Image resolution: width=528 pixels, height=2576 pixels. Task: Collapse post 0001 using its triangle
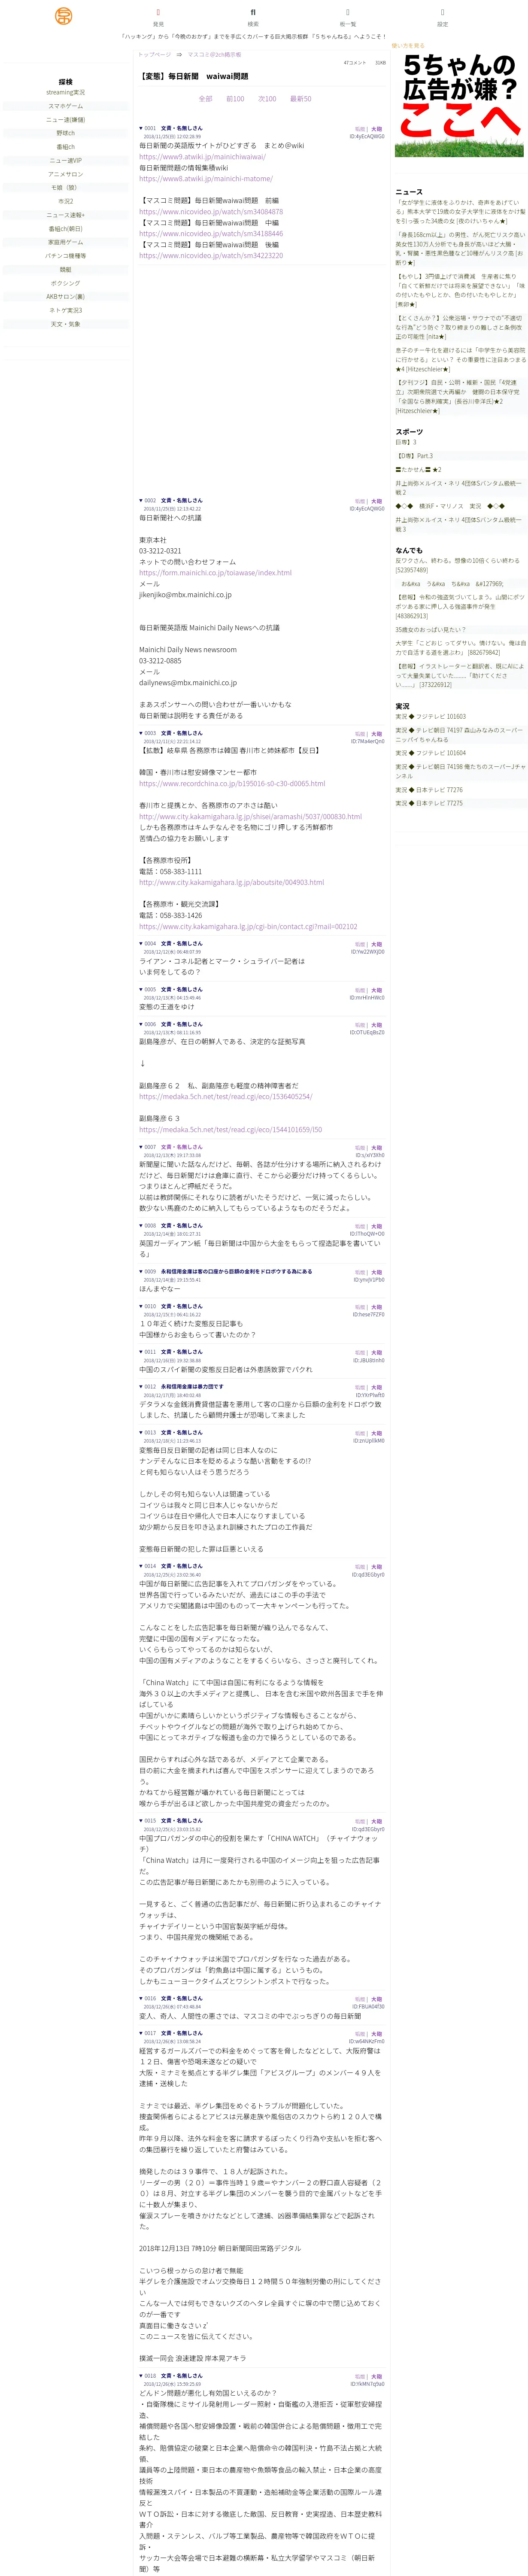coord(141,129)
